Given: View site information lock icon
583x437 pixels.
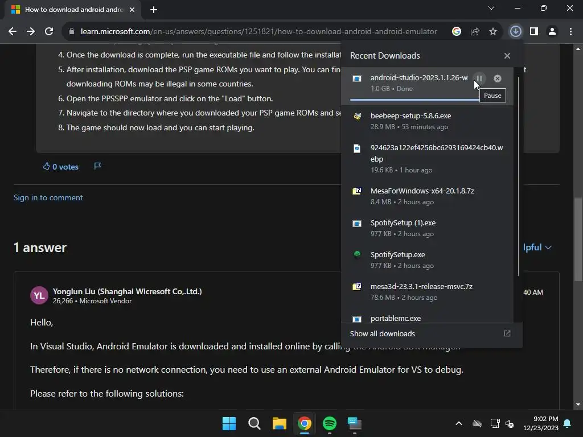Looking at the screenshot, I should click(72, 32).
